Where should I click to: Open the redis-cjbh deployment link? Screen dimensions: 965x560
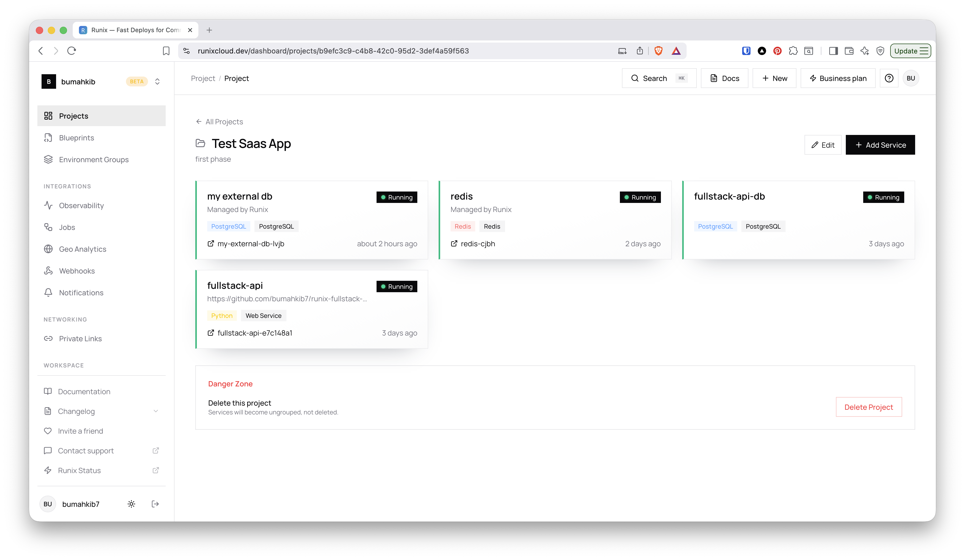(477, 243)
